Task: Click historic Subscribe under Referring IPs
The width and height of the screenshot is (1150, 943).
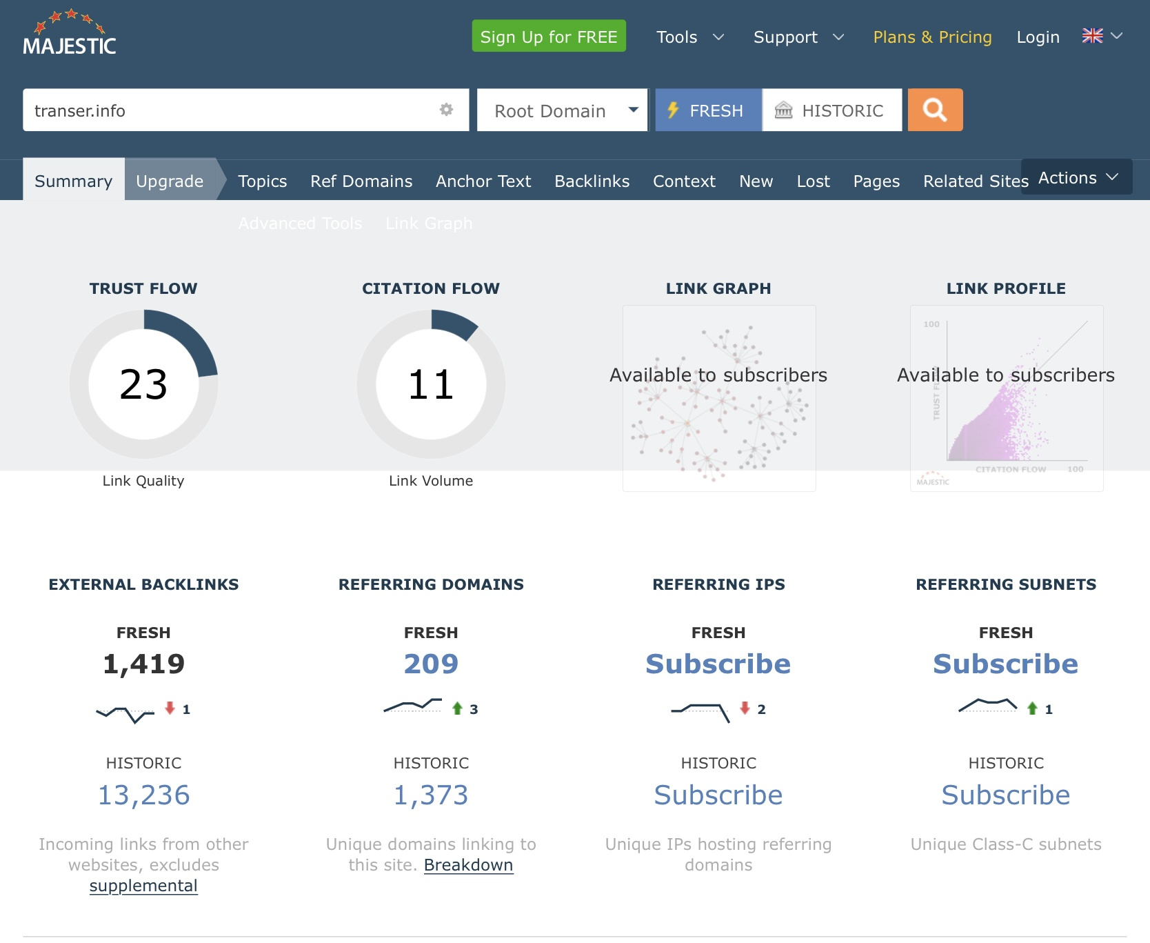Action: (x=718, y=795)
